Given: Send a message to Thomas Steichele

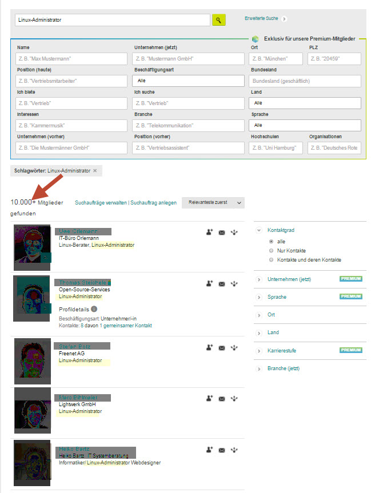Looking at the screenshot, I should click(x=222, y=284).
